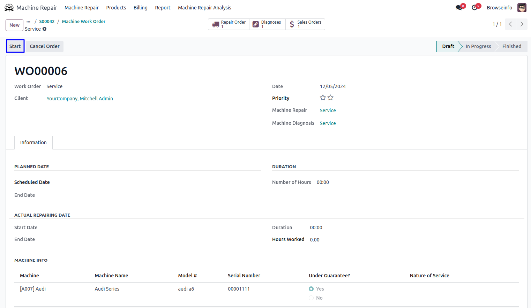The width and height of the screenshot is (531, 308).
Task: Click the user avatar picture
Action: pos(522,8)
